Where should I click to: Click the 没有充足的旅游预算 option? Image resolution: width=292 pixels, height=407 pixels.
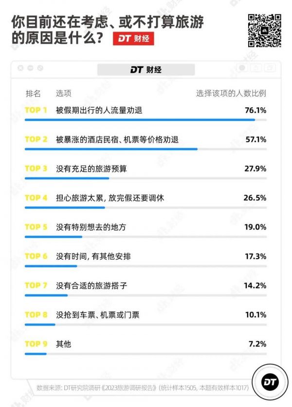click(x=92, y=169)
